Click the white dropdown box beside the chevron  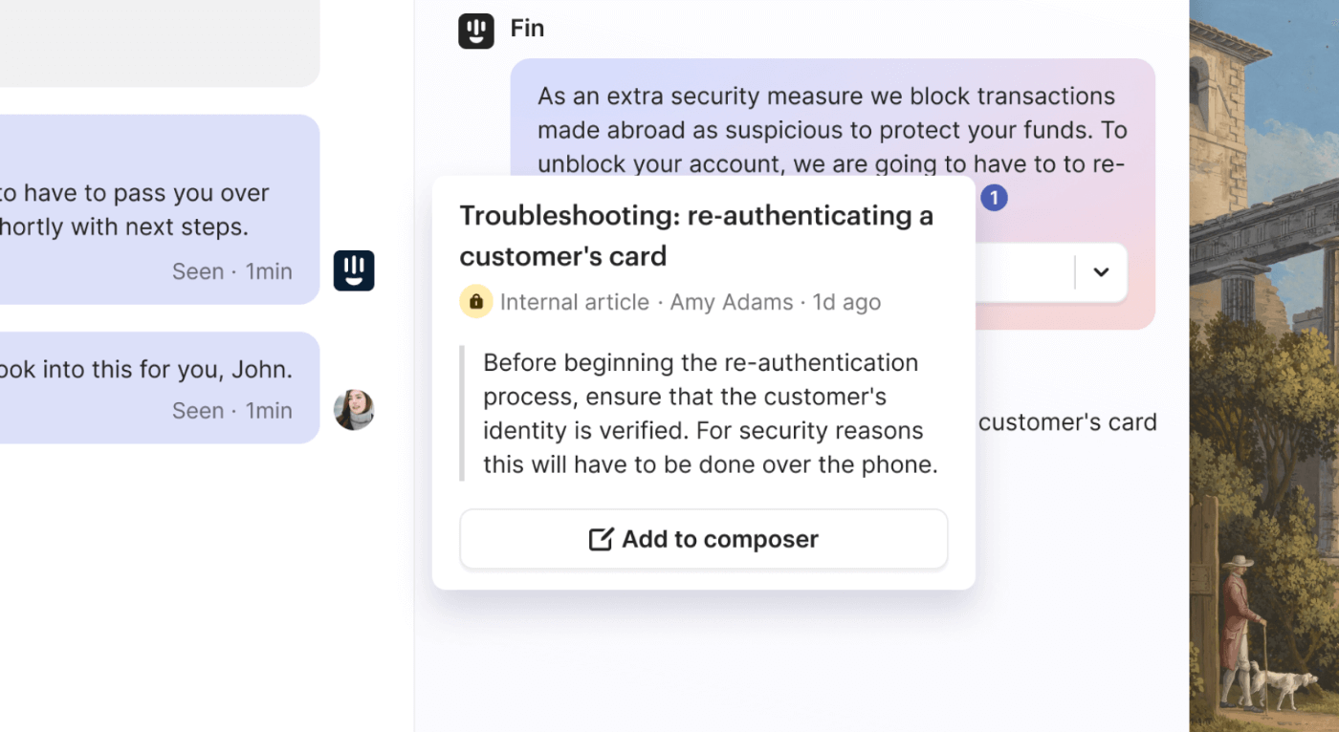tap(1023, 272)
